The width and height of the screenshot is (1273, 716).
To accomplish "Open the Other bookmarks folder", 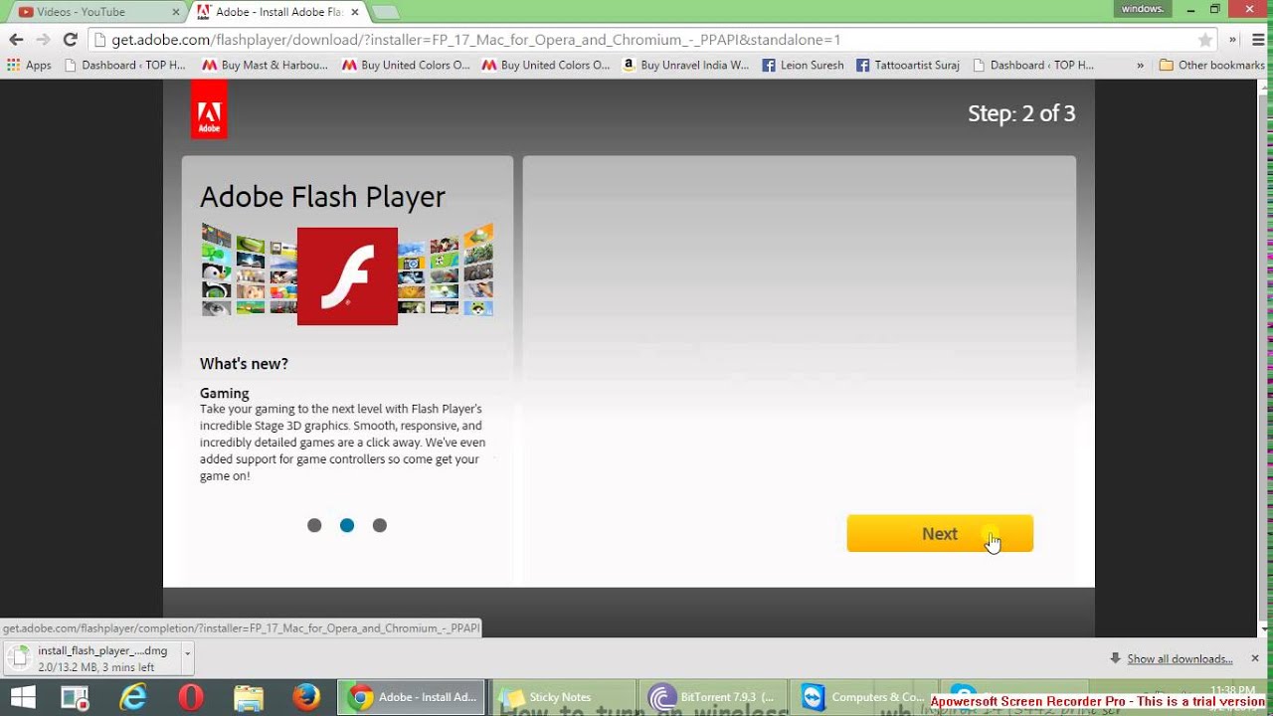I will [1211, 65].
